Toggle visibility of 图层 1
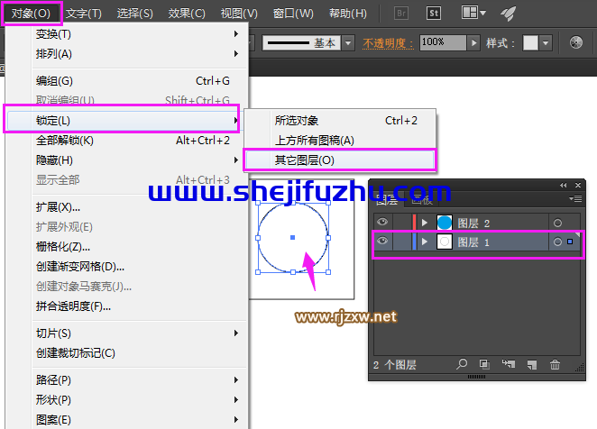This screenshot has height=429, width=597. 382,242
